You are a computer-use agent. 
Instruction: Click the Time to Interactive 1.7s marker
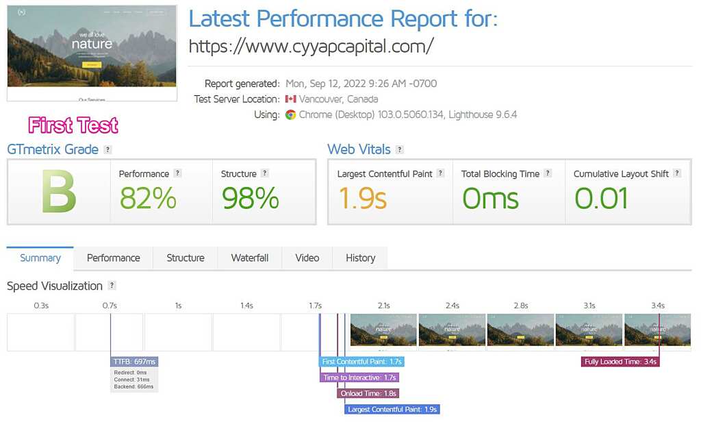[x=359, y=377]
